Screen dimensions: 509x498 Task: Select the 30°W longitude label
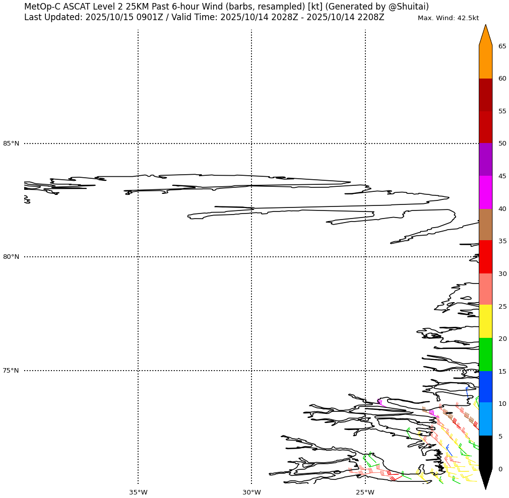tap(251, 492)
